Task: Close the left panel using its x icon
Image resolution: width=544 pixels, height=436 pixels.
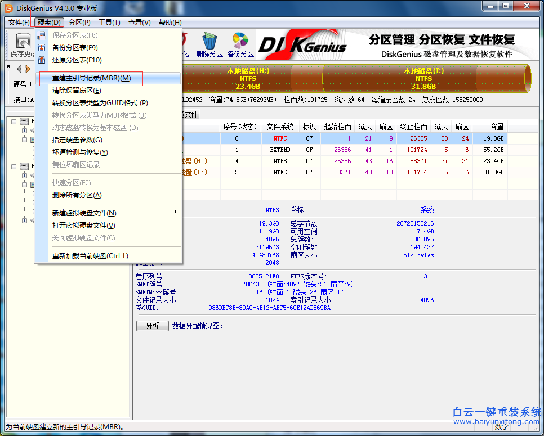Action: pyautogui.click(x=8, y=66)
